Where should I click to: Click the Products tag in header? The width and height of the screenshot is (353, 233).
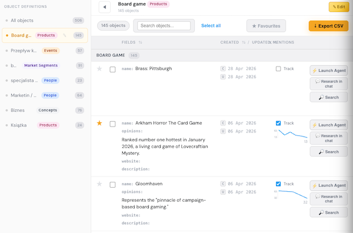point(158,4)
